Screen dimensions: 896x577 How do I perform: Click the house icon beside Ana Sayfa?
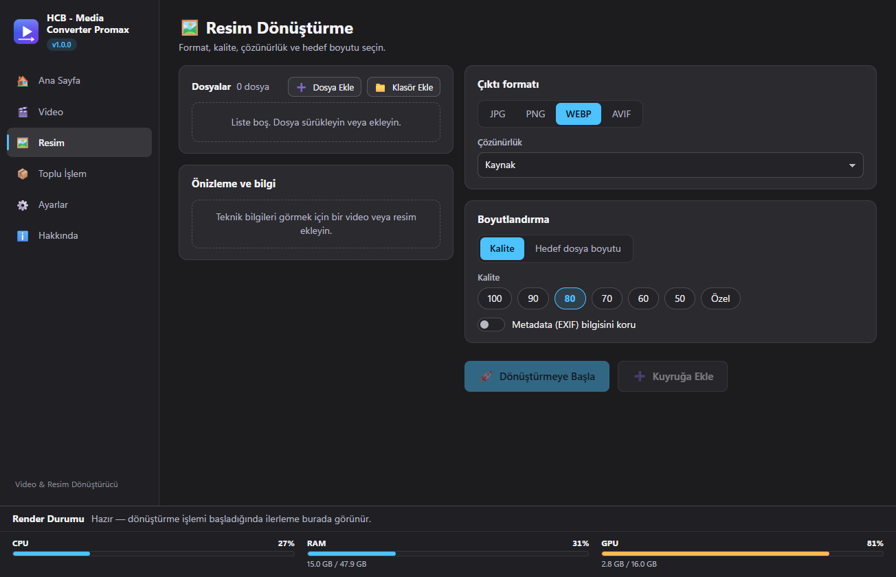[23, 81]
